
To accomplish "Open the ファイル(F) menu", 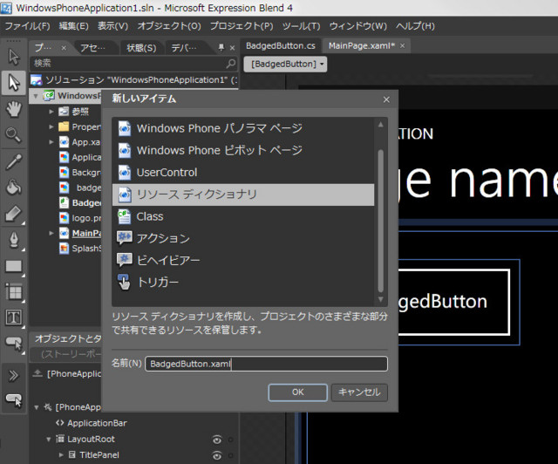I will tap(27, 26).
